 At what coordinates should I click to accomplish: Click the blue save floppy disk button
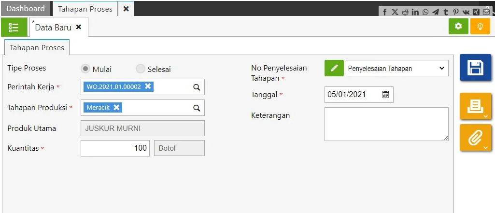[475, 67]
